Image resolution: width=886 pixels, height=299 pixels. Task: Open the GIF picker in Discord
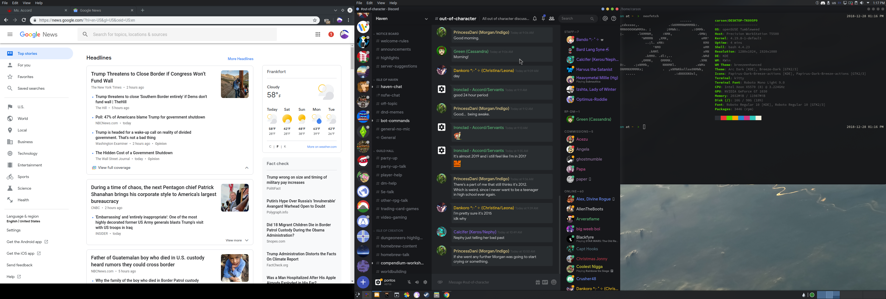point(545,282)
